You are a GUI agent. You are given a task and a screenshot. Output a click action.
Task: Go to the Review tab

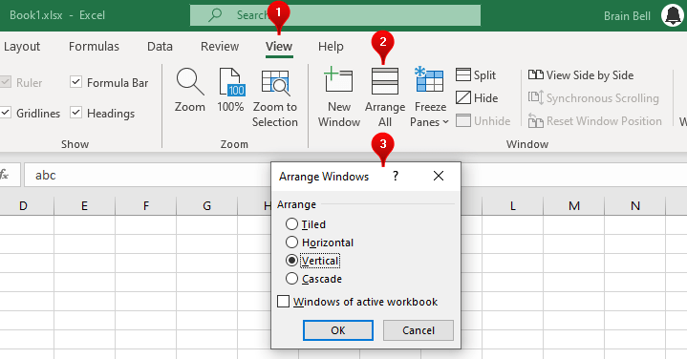[220, 47]
